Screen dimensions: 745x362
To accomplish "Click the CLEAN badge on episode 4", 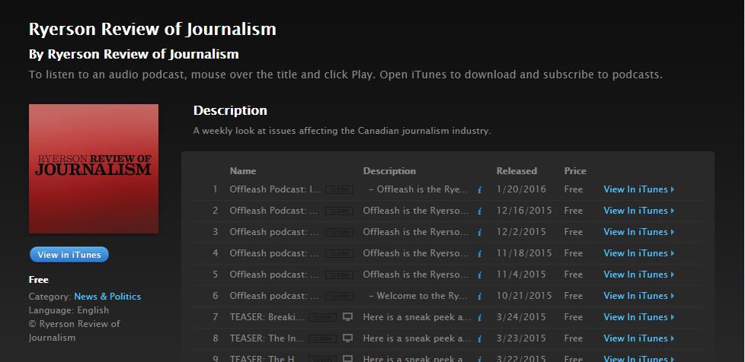I will pos(339,254).
